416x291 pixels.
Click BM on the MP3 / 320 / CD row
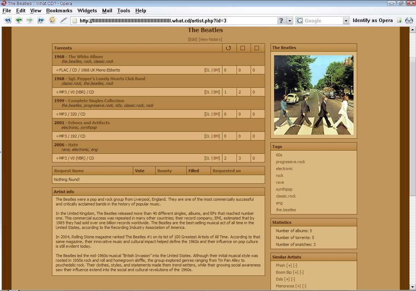click(x=217, y=114)
